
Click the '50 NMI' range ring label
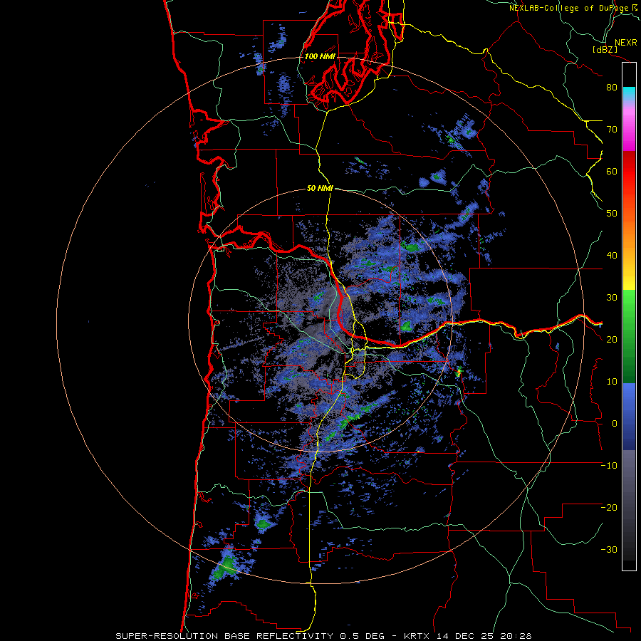[x=320, y=189]
